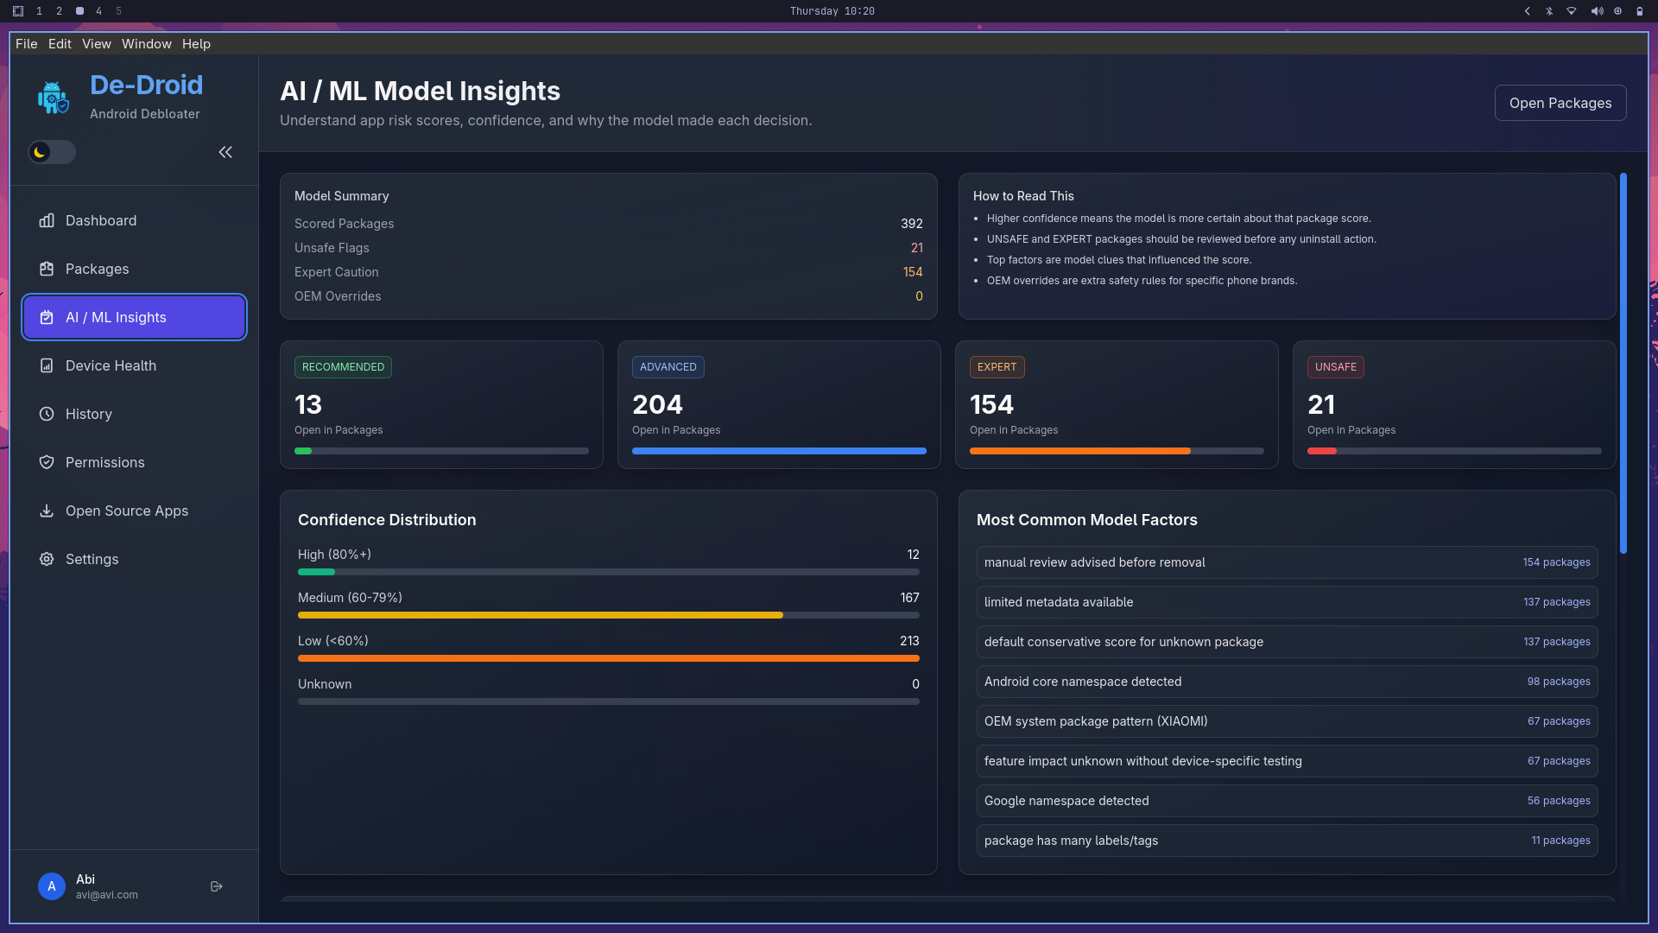Click the volume icon in system tray
The image size is (1658, 933).
coord(1597,11)
